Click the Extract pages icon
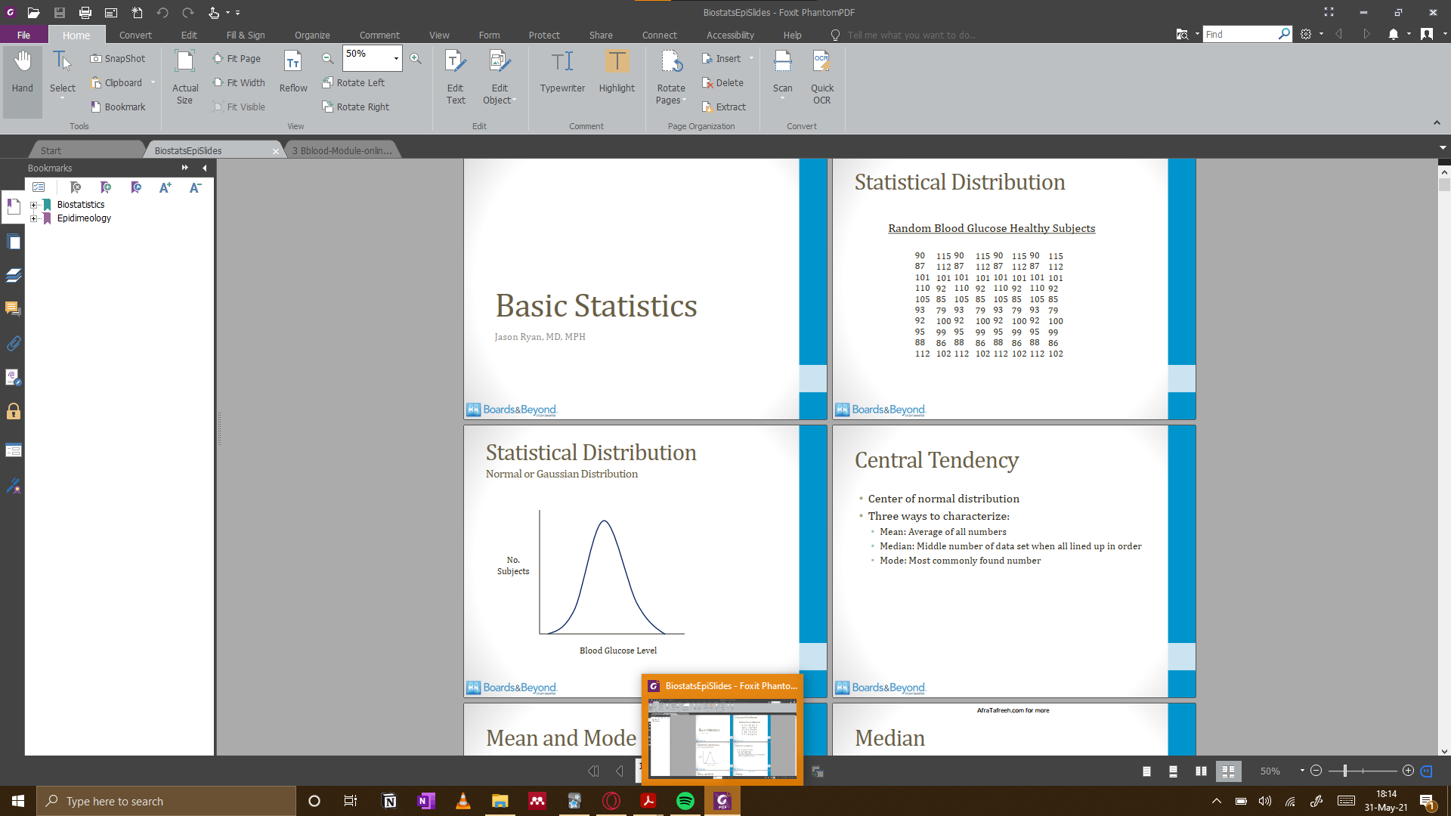The image size is (1451, 816). (x=724, y=107)
